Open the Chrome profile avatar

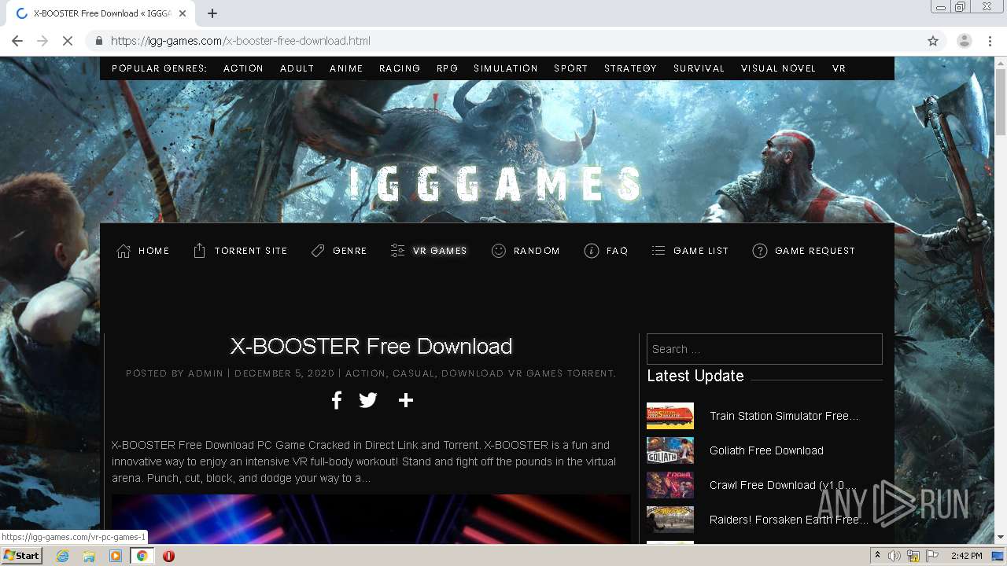pyautogui.click(x=964, y=41)
